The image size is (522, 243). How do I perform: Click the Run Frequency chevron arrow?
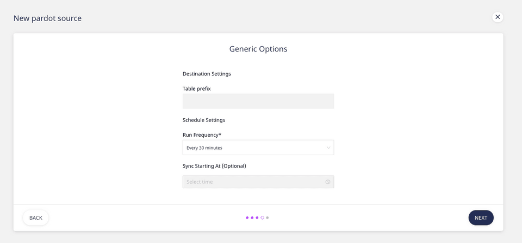point(328,148)
